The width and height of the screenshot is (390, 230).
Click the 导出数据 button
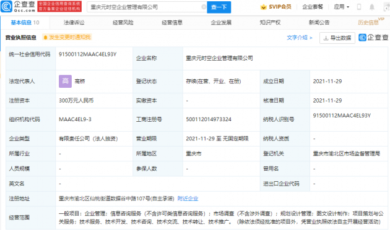[x=337, y=38]
